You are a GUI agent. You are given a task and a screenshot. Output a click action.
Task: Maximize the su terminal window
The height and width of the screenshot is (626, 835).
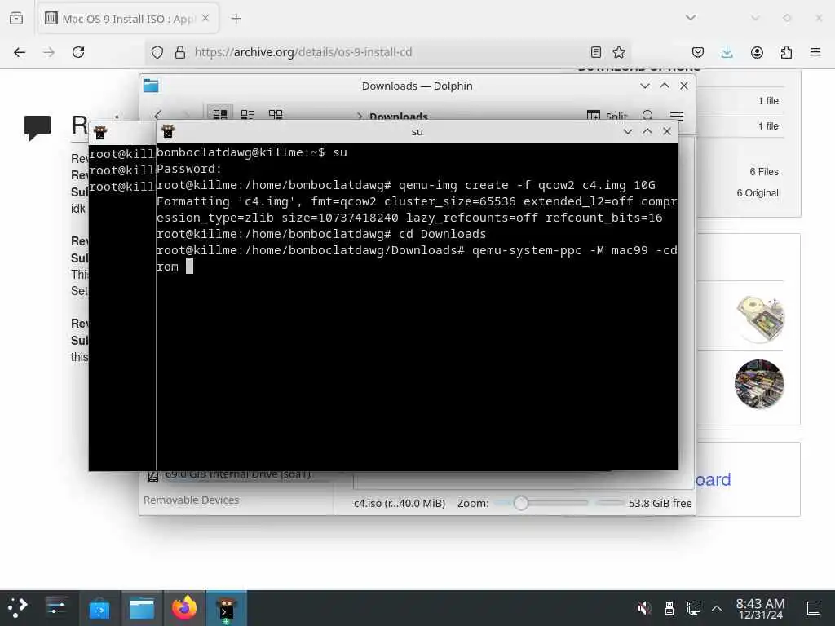click(x=647, y=131)
